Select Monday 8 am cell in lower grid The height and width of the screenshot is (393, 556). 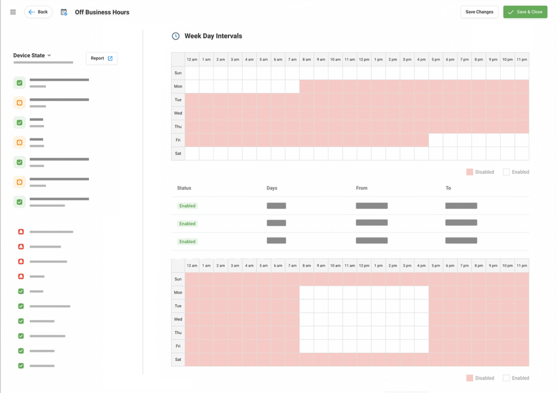307,293
